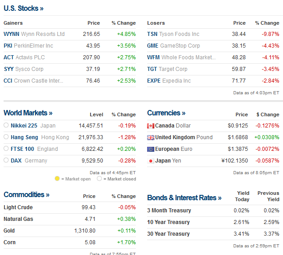283x255 pixels.
Task: Click the Nikkei 225 market status circle
Action: (6, 126)
